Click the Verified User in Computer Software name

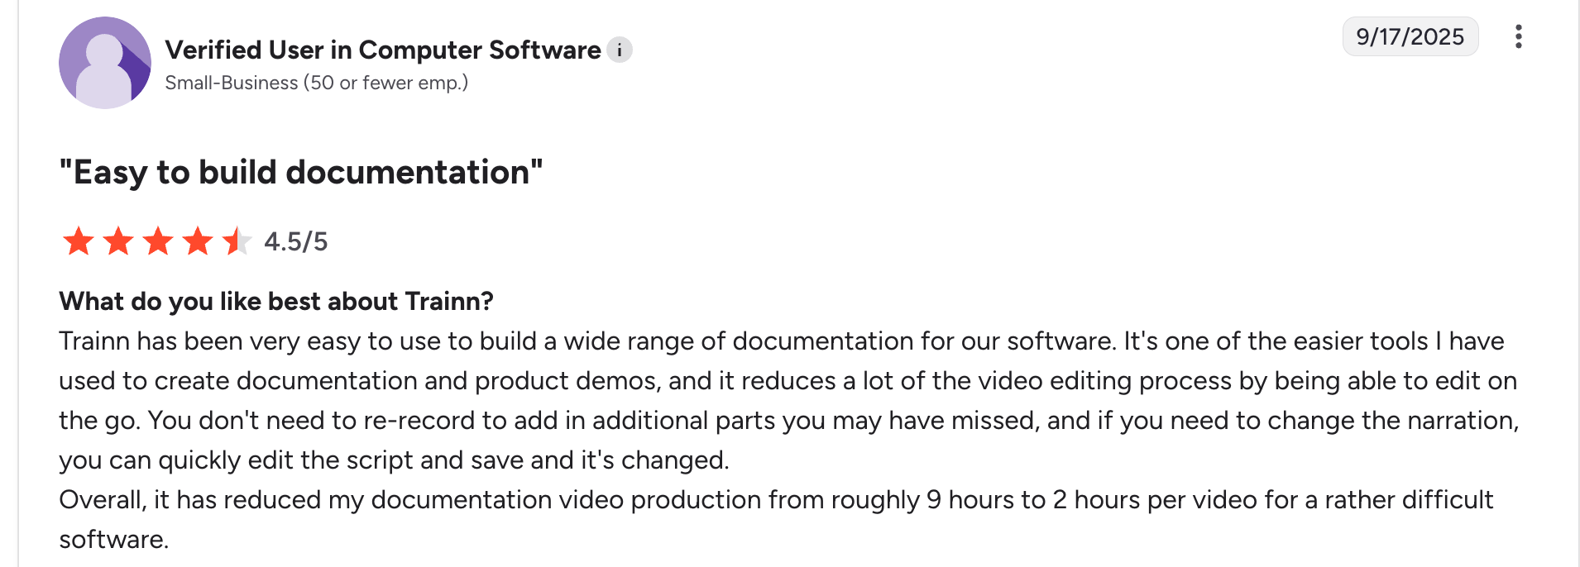[383, 50]
